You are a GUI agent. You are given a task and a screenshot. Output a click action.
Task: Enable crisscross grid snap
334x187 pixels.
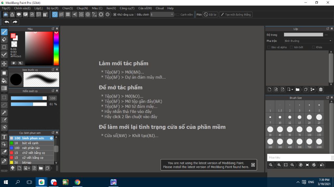tap(68, 15)
